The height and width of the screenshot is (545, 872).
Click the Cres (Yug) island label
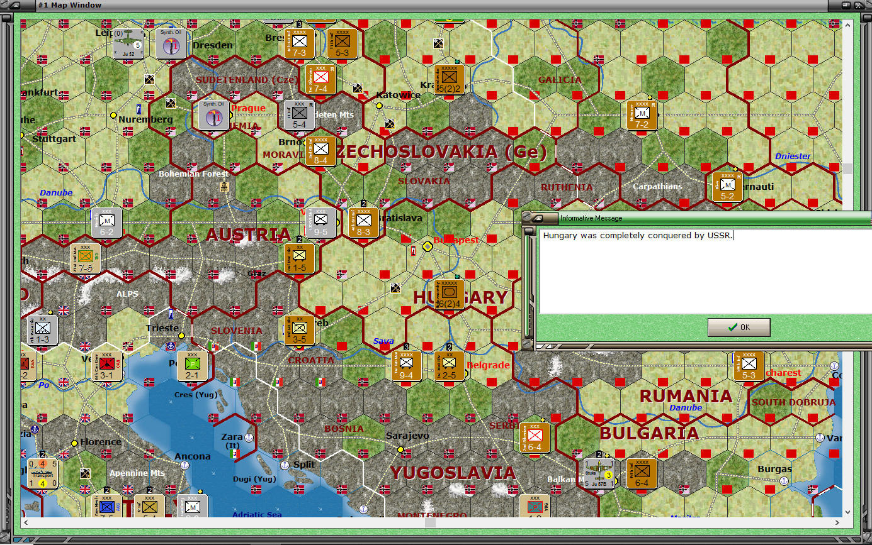tap(197, 395)
